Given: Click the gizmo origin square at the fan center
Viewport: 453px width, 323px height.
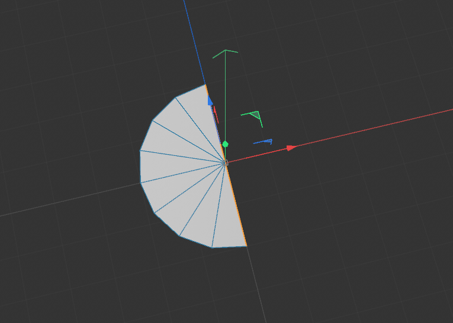Looking at the screenshot, I should coord(226,163).
